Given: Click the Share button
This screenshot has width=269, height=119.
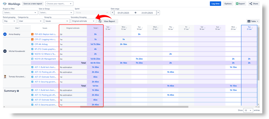Looking at the screenshot, I should (254, 3).
